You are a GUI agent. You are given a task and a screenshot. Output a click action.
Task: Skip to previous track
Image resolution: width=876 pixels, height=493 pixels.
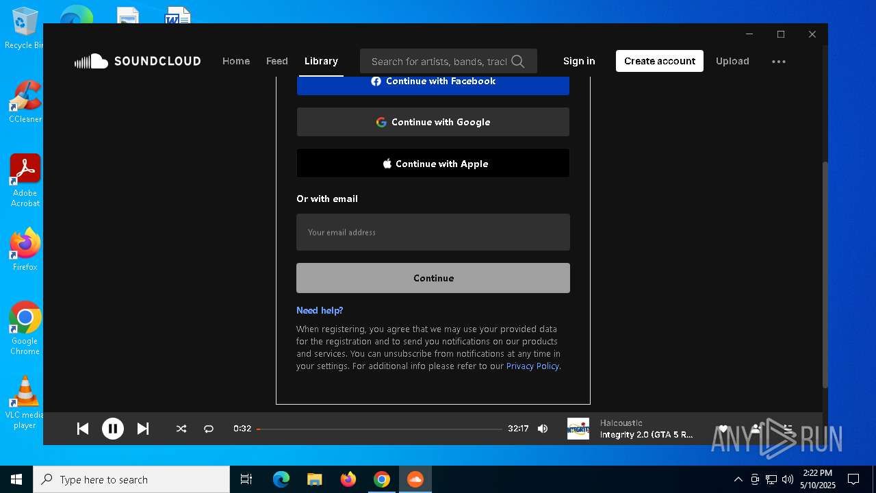[x=83, y=429]
